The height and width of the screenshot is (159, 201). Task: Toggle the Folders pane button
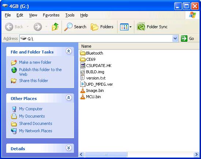click(x=102, y=27)
